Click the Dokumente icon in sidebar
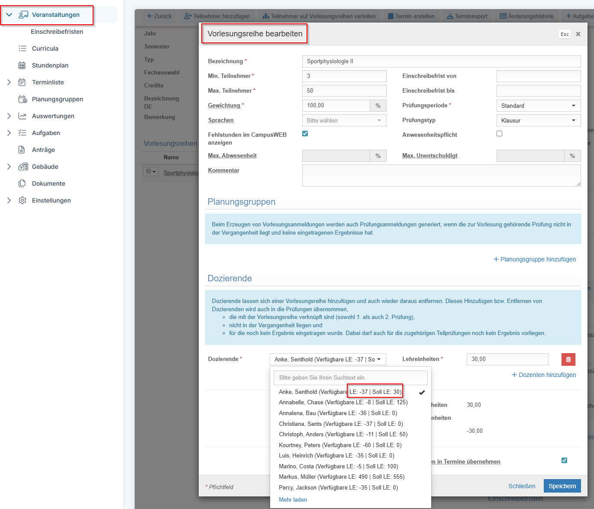 coord(22,184)
